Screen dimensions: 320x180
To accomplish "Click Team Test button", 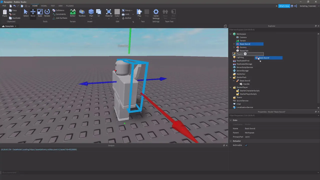I will point(165,14).
